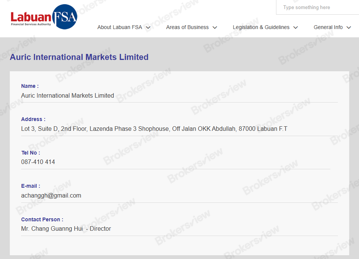Click the email address achanggh@gmail.com
Viewport: 359px width, 259px height.
point(51,195)
